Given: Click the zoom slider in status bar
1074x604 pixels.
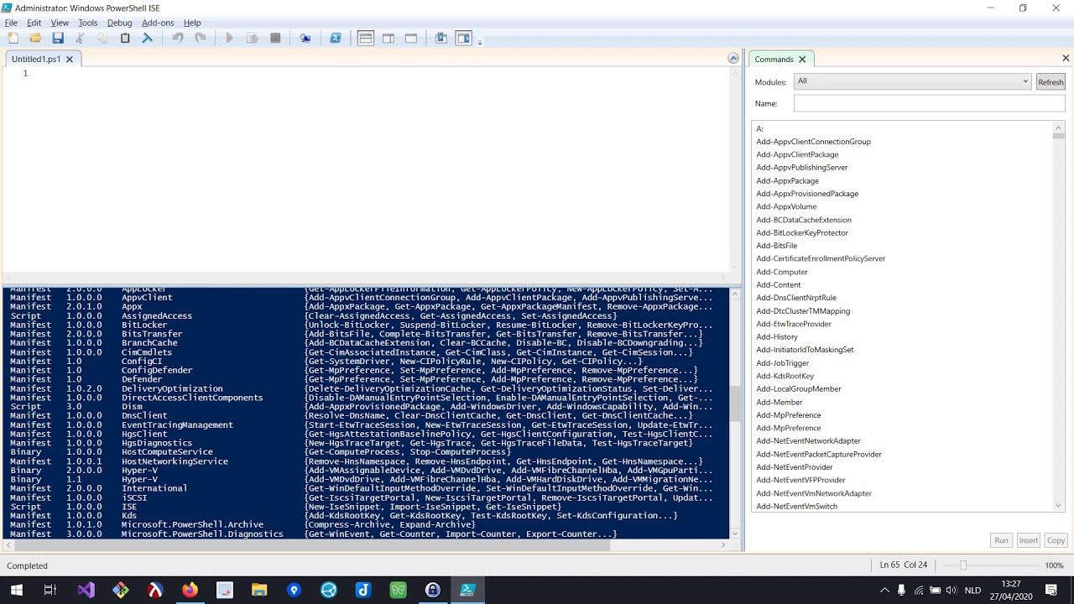Looking at the screenshot, I should pos(963,565).
